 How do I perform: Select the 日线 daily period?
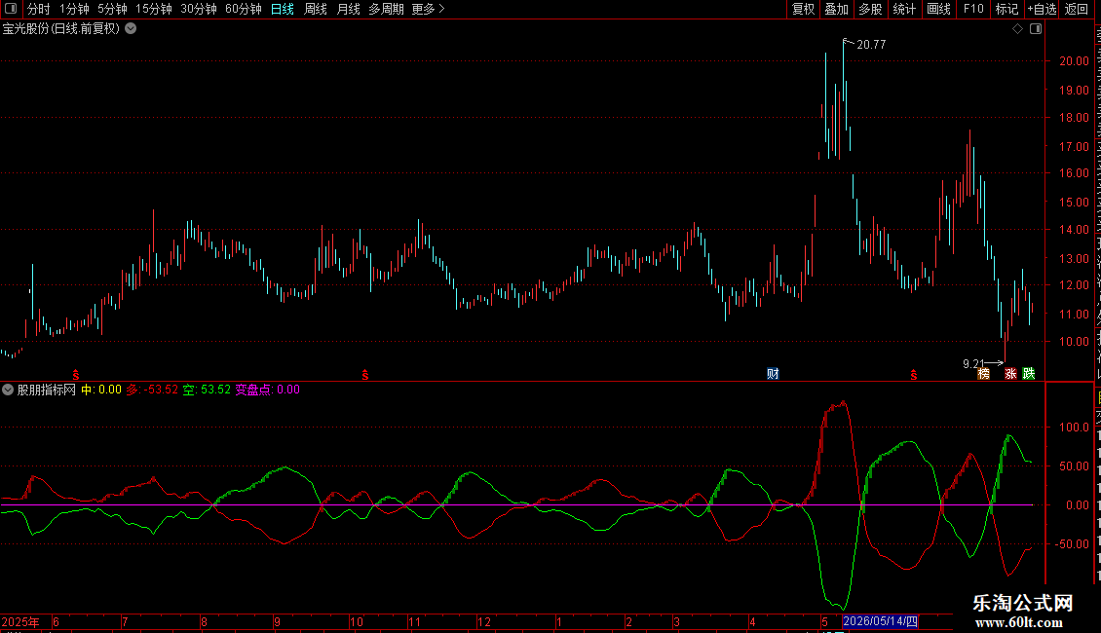click(x=283, y=9)
